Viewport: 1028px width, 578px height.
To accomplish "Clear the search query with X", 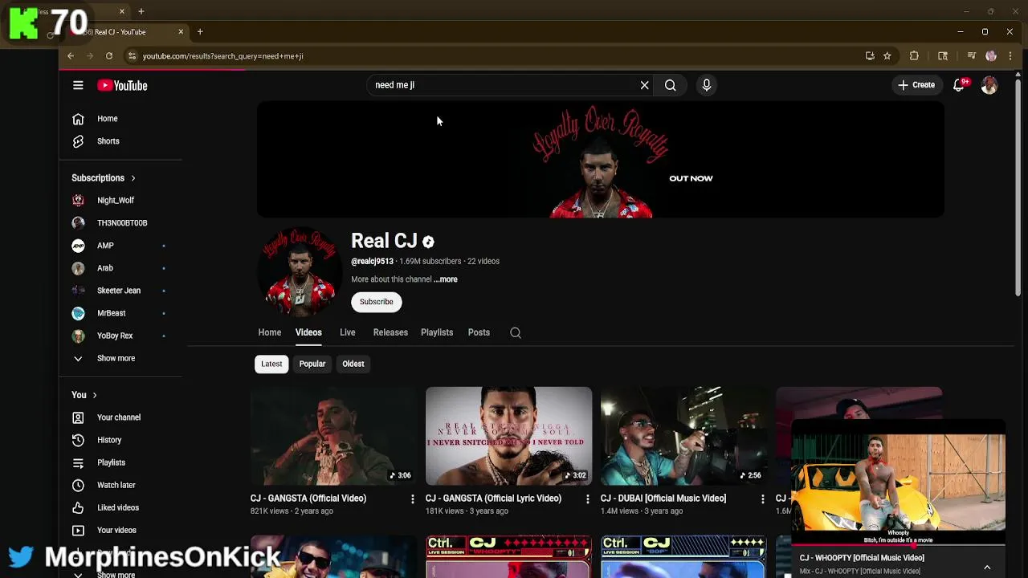I will pos(644,85).
